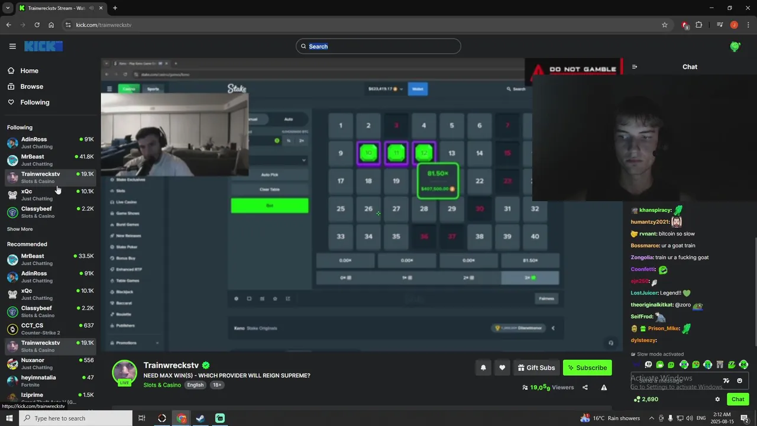Click Trainwreckstv profile avatar with LIVE badge
Screen dimensions: 757x426
click(124, 373)
